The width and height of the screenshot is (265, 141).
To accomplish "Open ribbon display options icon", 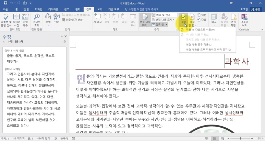I will (232, 3).
